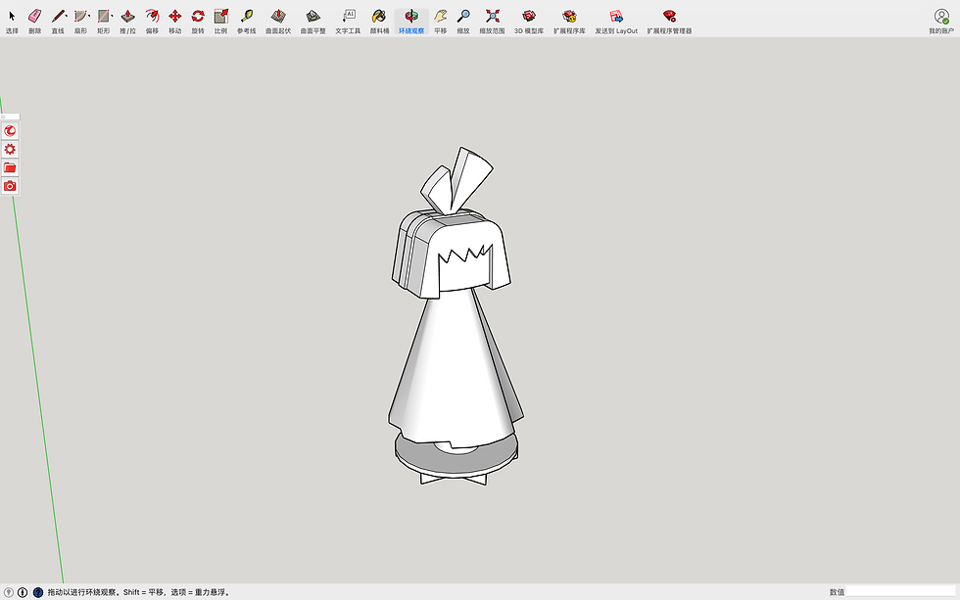Choose the 文字工具 text tool
Screen dimensions: 960x600
[x=348, y=17]
